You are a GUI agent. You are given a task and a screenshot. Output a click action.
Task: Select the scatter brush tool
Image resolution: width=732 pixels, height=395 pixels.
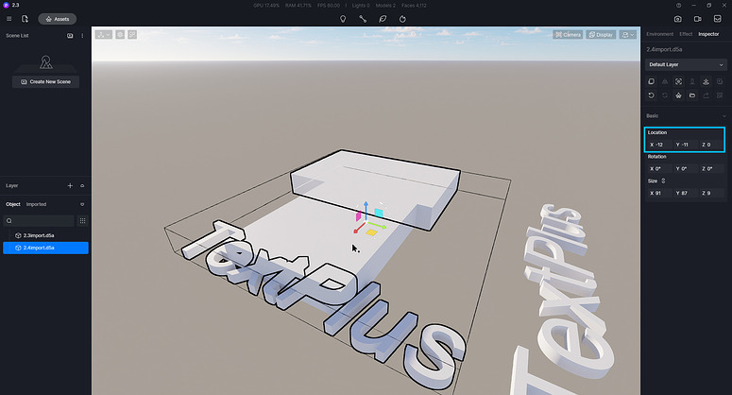pos(383,19)
